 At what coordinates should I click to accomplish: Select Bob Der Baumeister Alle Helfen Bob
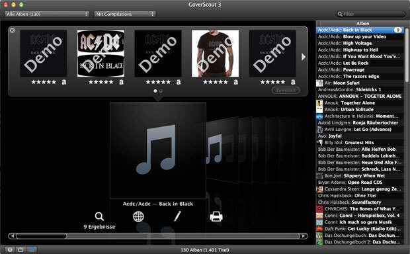tap(360, 149)
